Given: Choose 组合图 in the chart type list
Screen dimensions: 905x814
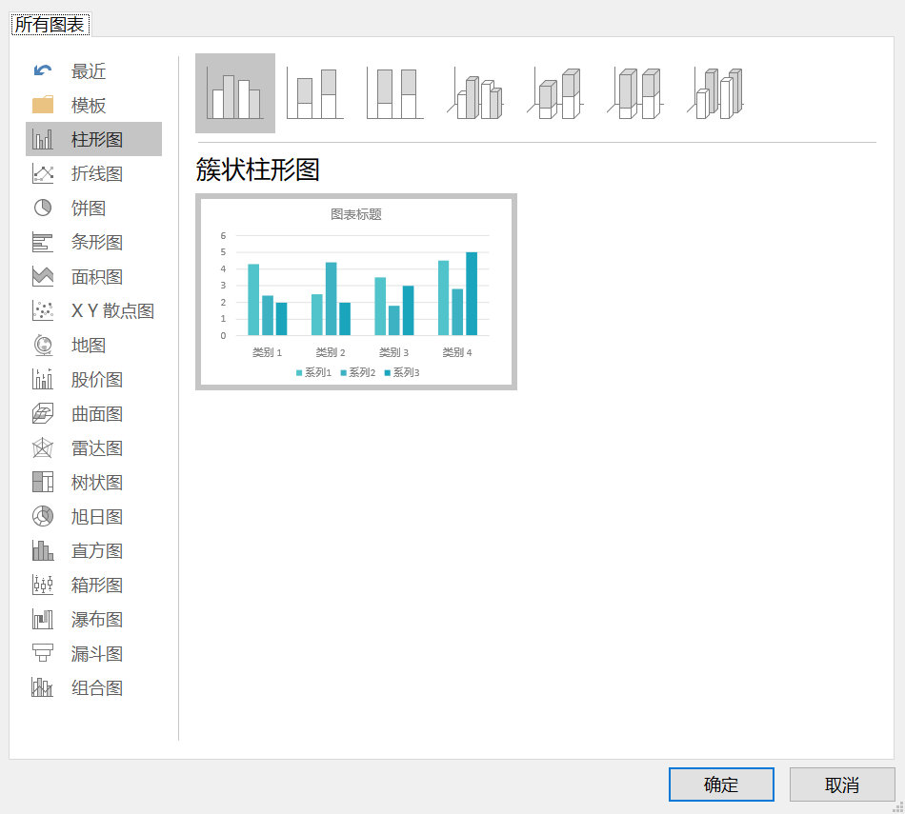Looking at the screenshot, I should 93,688.
